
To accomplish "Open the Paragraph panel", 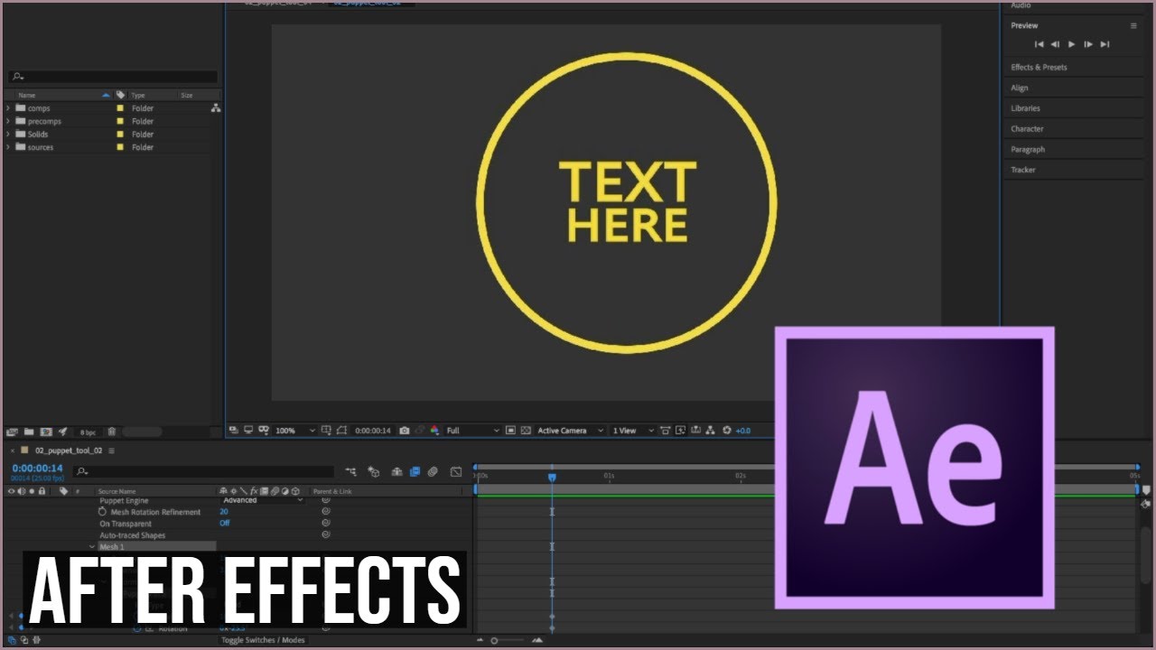I will click(x=1028, y=150).
